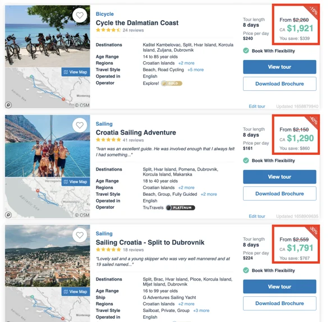Open View Map on Croatia Sailing Adventure
Screen dimensions: 330x322
[76, 182]
